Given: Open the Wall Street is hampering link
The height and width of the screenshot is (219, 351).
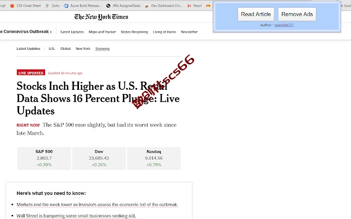Looking at the screenshot, I should click(76, 216).
